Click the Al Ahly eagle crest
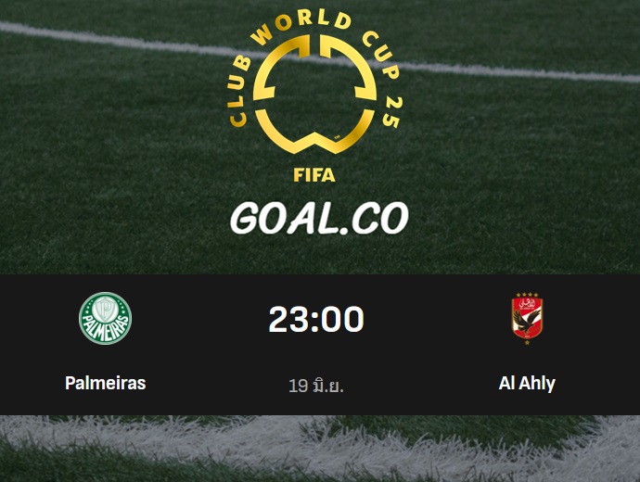Screen dimensions: 640x482 click(527, 319)
